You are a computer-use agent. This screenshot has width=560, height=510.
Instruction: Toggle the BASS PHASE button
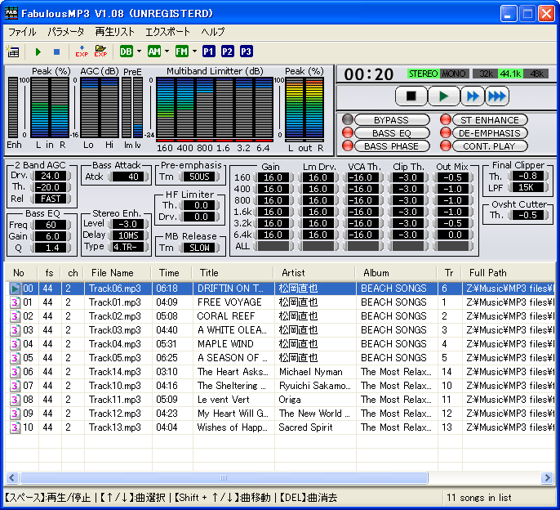(x=392, y=146)
